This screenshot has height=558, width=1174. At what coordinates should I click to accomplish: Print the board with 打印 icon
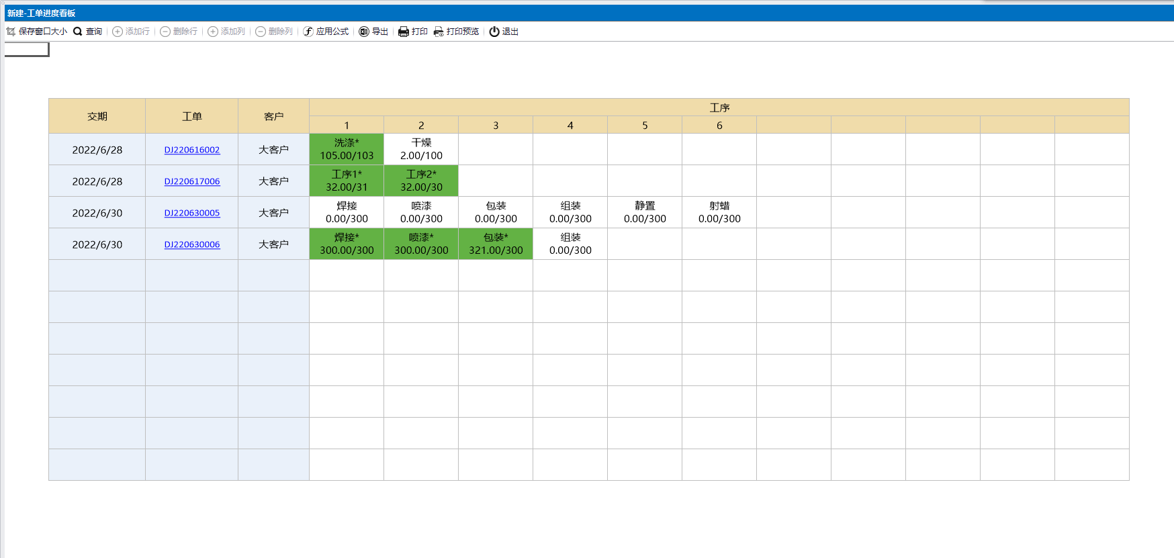pos(404,32)
